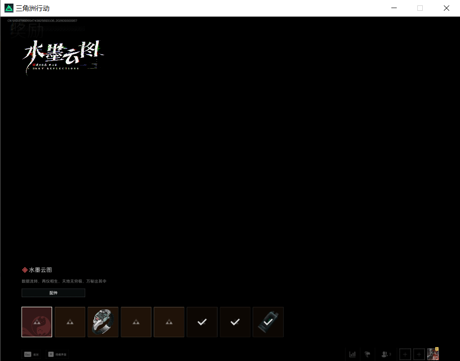Click the first empty squad slot plus

405,354
